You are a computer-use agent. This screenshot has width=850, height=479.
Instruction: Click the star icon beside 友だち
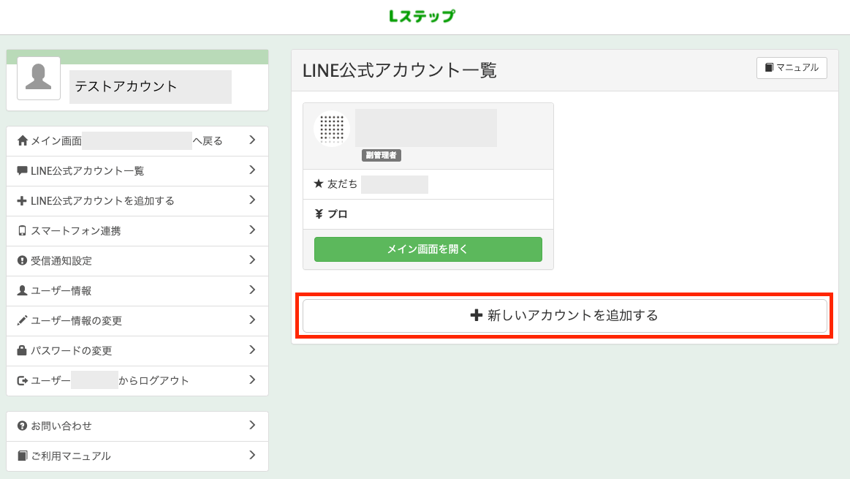319,184
